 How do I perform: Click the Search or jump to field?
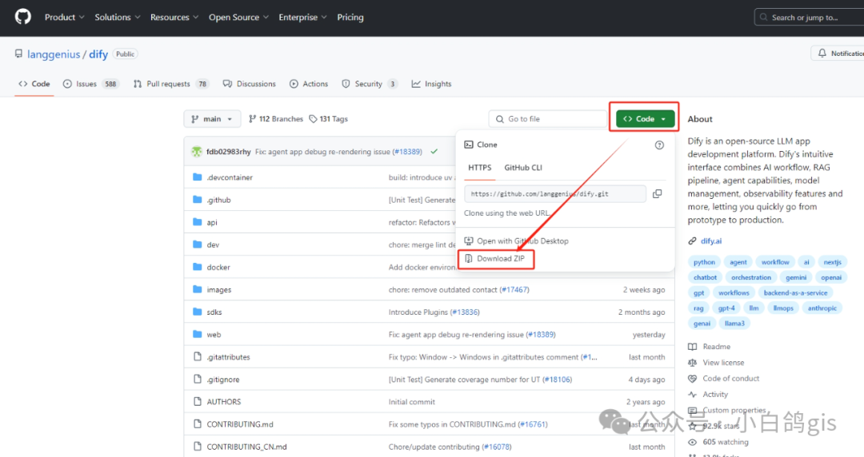click(809, 17)
